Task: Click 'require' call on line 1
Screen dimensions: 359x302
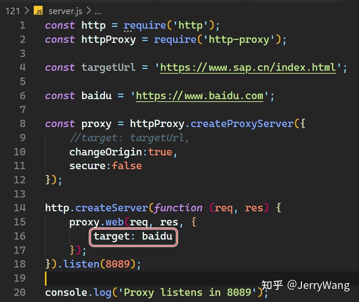Action: coord(145,25)
